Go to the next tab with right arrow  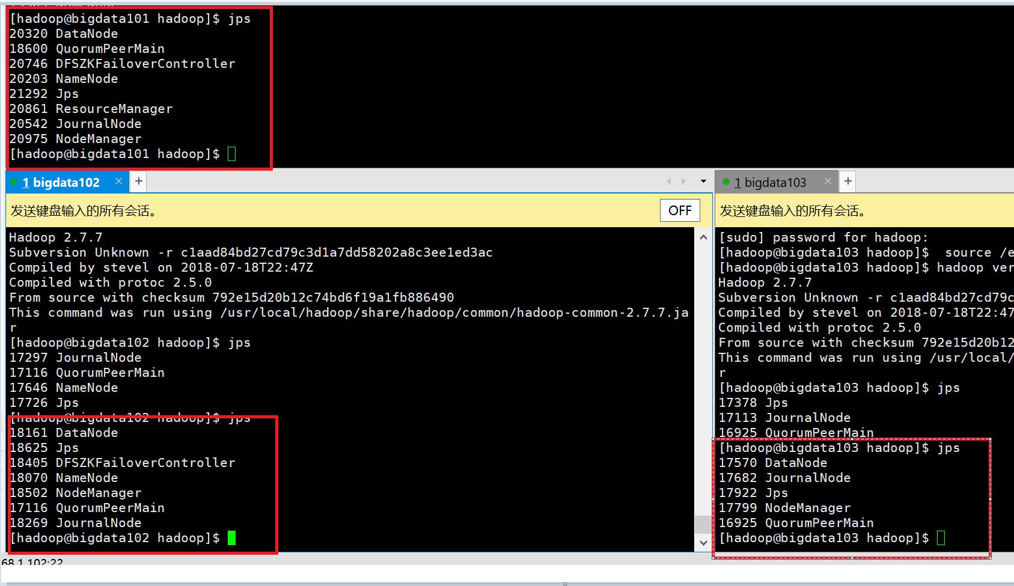(x=683, y=181)
